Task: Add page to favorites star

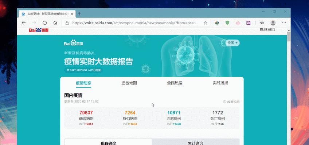Action: click(206, 23)
